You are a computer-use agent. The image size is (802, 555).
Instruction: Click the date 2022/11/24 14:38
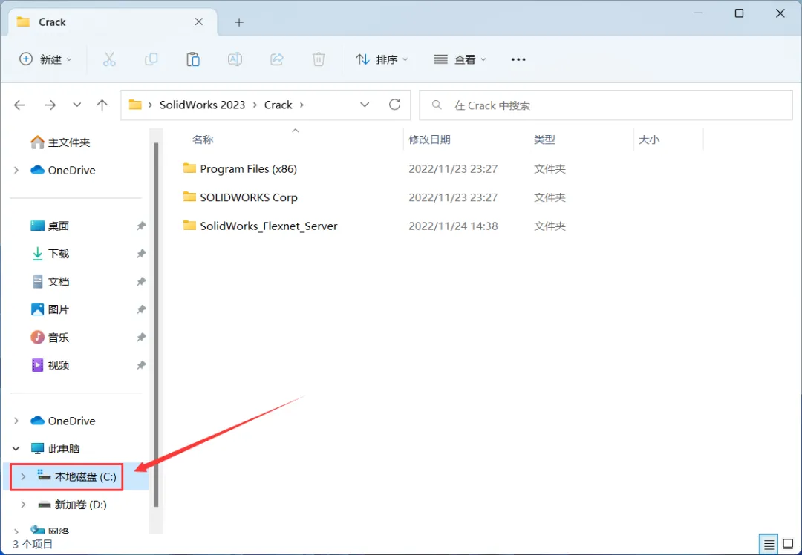(x=453, y=226)
